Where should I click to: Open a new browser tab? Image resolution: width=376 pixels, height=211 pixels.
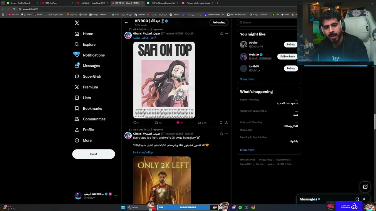click(218, 3)
